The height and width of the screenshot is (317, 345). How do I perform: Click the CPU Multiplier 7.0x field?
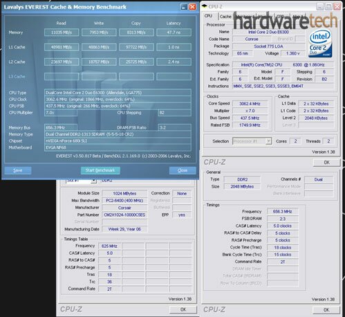pos(61,113)
